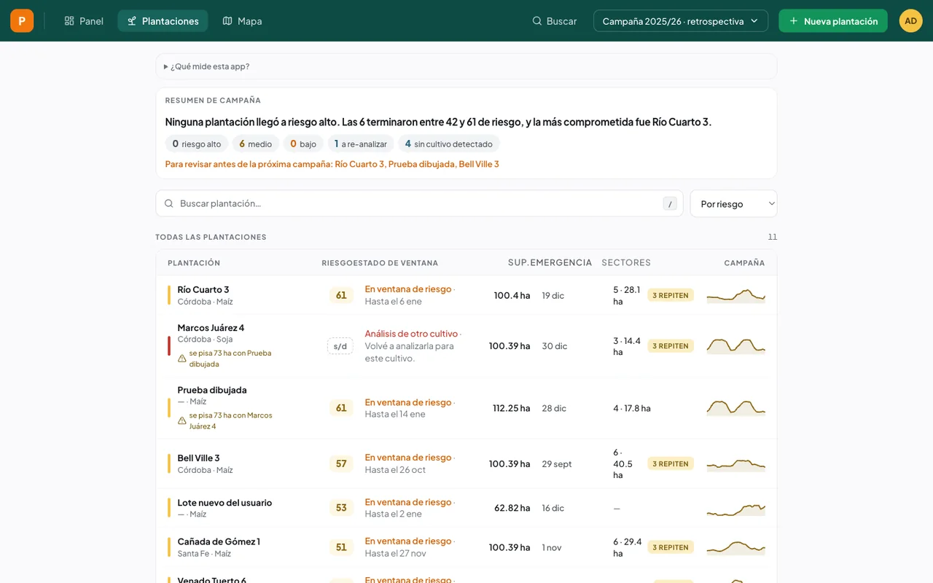The width and height of the screenshot is (933, 583).
Task: Click risk score 53 for Lote nuevo del usuario
Action: pos(341,508)
